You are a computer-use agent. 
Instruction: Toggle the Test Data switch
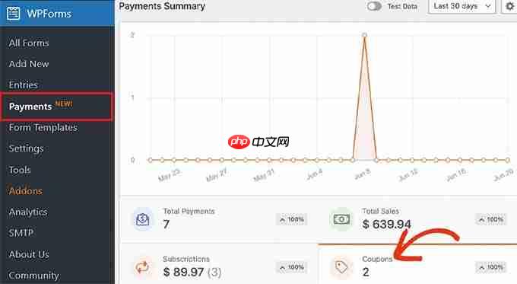click(x=374, y=6)
